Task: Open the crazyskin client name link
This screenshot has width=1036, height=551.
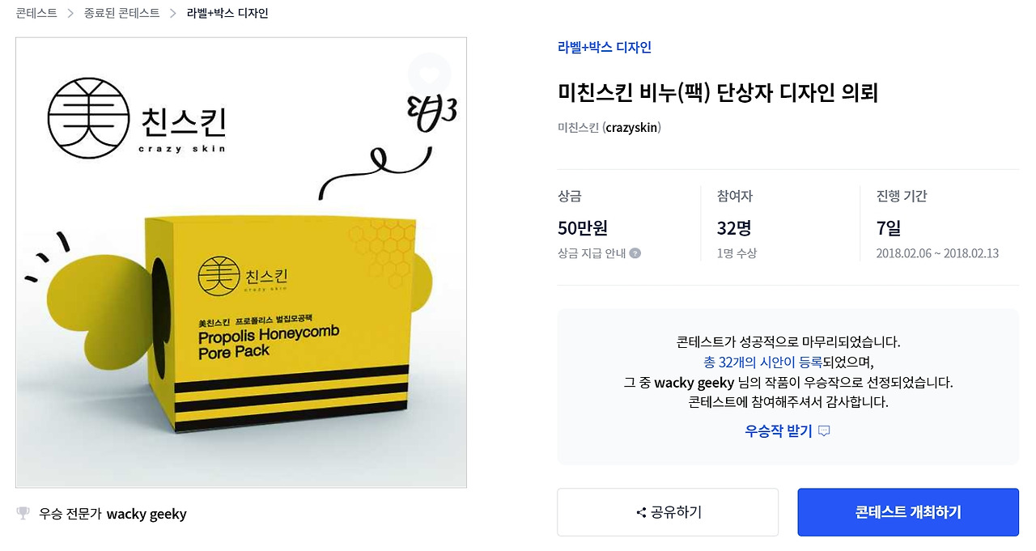Action: pos(631,128)
